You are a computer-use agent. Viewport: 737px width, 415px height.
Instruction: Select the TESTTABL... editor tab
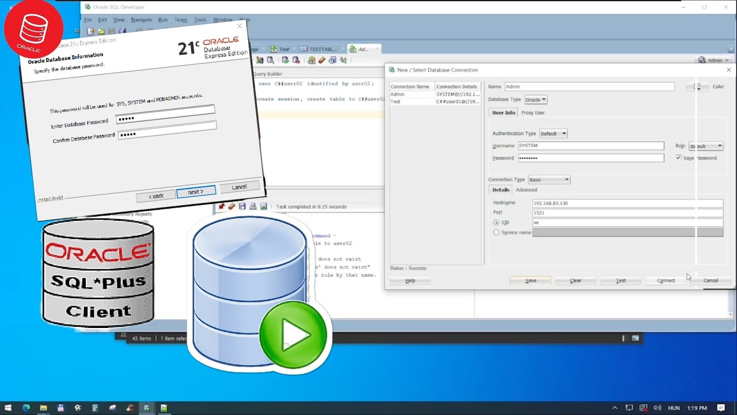(x=322, y=49)
